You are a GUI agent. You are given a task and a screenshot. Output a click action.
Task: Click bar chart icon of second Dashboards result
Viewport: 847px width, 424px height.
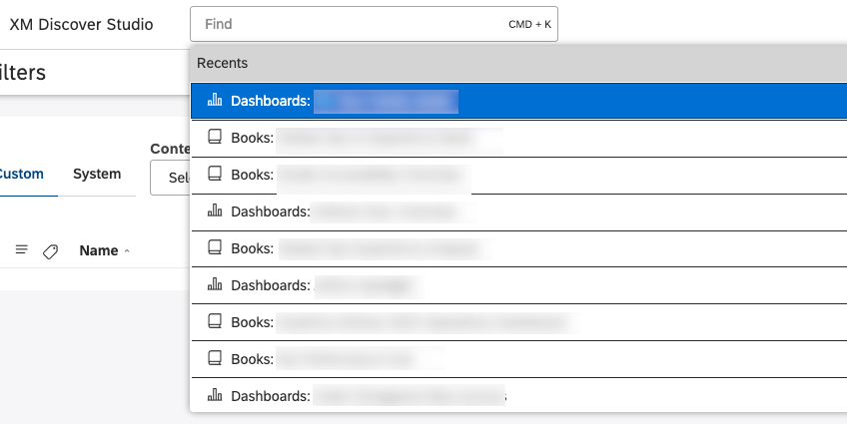coord(214,212)
